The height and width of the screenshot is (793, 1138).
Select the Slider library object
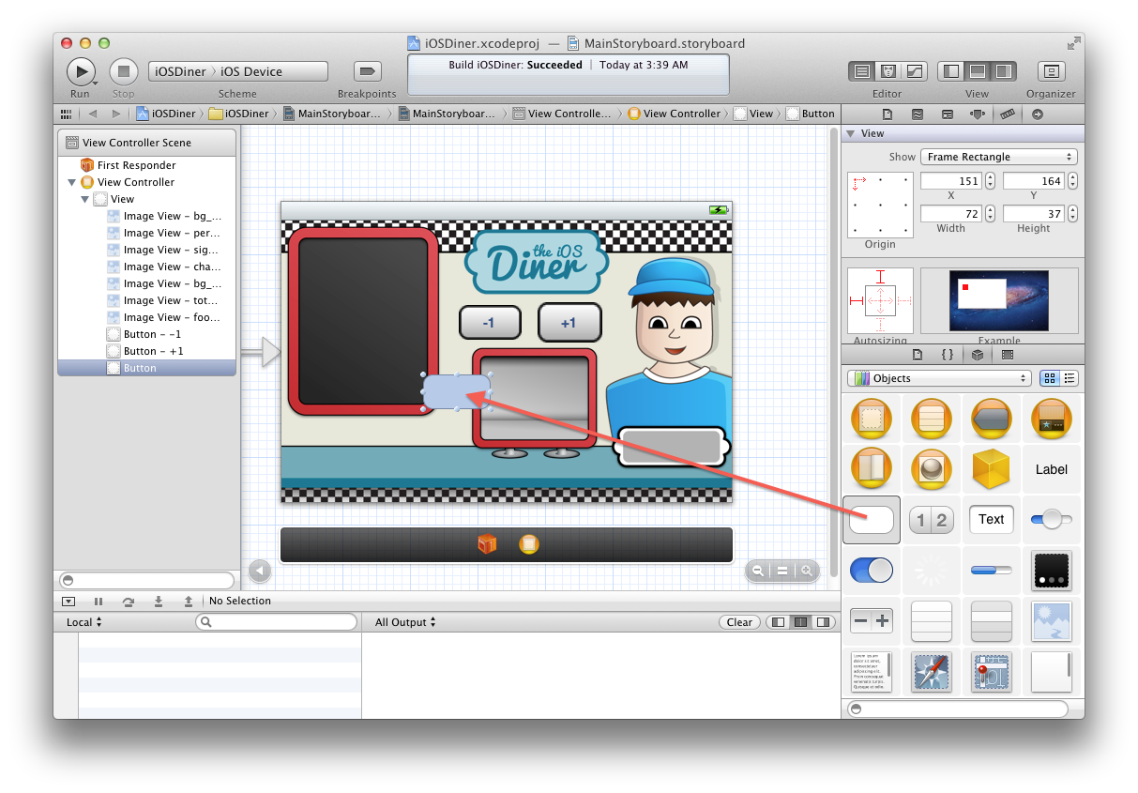(1051, 519)
